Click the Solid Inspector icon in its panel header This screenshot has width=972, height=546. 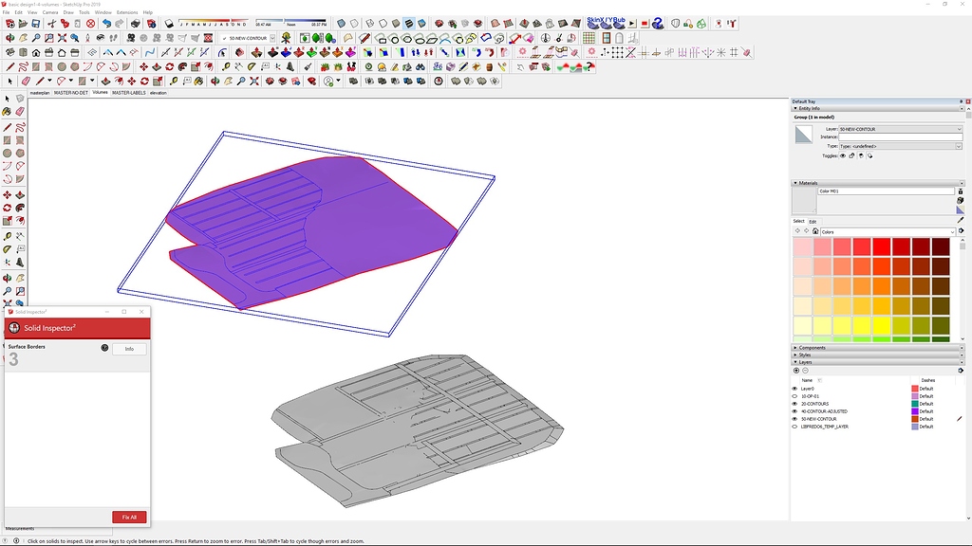click(x=13, y=327)
